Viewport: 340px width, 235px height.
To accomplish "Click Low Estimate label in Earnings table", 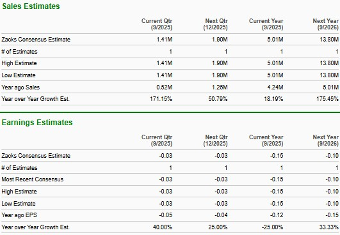I will point(19,204).
